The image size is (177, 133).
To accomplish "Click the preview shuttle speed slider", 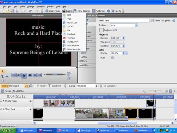I will [55, 74].
